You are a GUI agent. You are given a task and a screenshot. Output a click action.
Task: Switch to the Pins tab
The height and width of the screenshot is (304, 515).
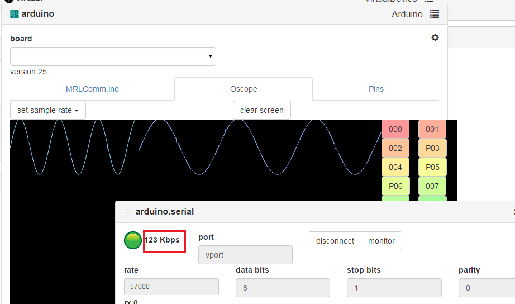pos(376,89)
